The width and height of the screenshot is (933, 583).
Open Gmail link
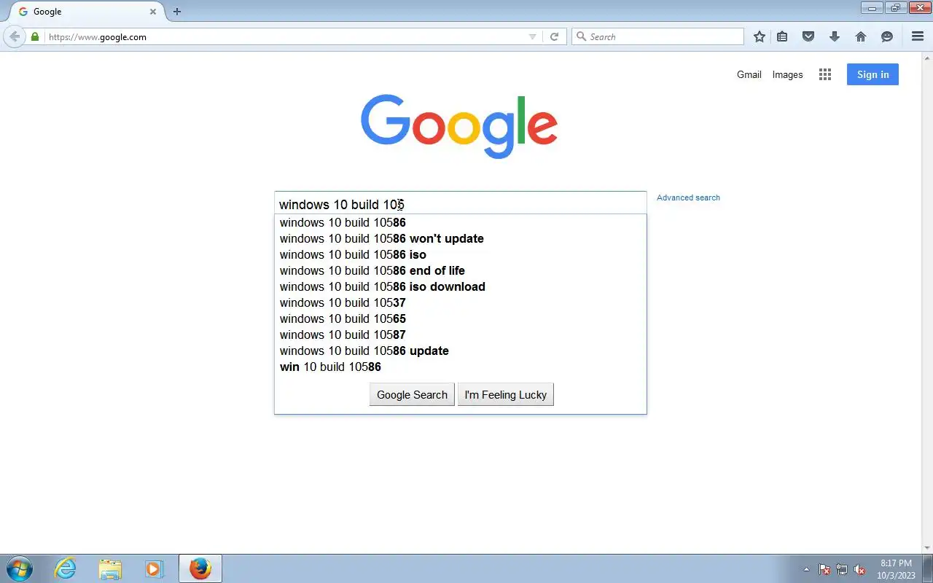pos(749,74)
